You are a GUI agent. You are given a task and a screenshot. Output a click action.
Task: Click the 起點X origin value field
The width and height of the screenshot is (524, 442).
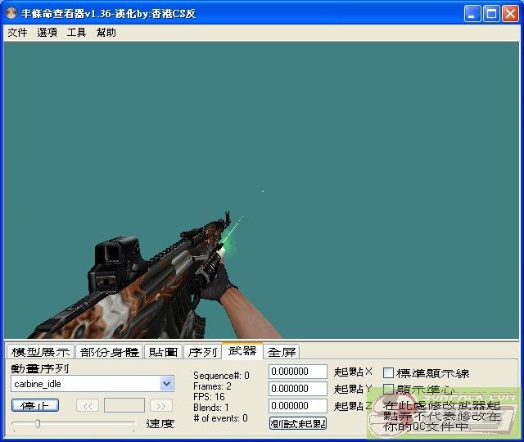pos(298,372)
